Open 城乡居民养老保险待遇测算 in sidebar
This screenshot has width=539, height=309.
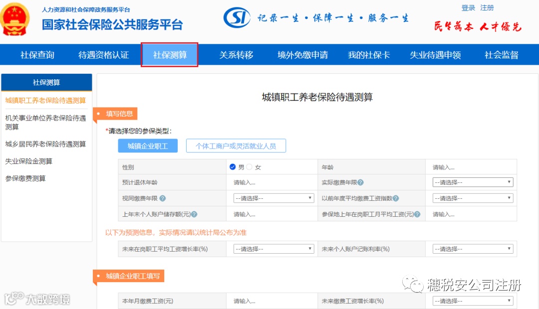(45, 144)
